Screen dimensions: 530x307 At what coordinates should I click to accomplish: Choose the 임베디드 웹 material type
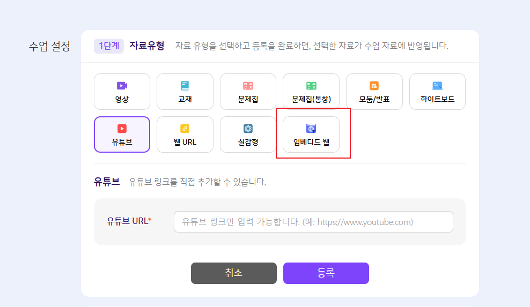coord(311,134)
